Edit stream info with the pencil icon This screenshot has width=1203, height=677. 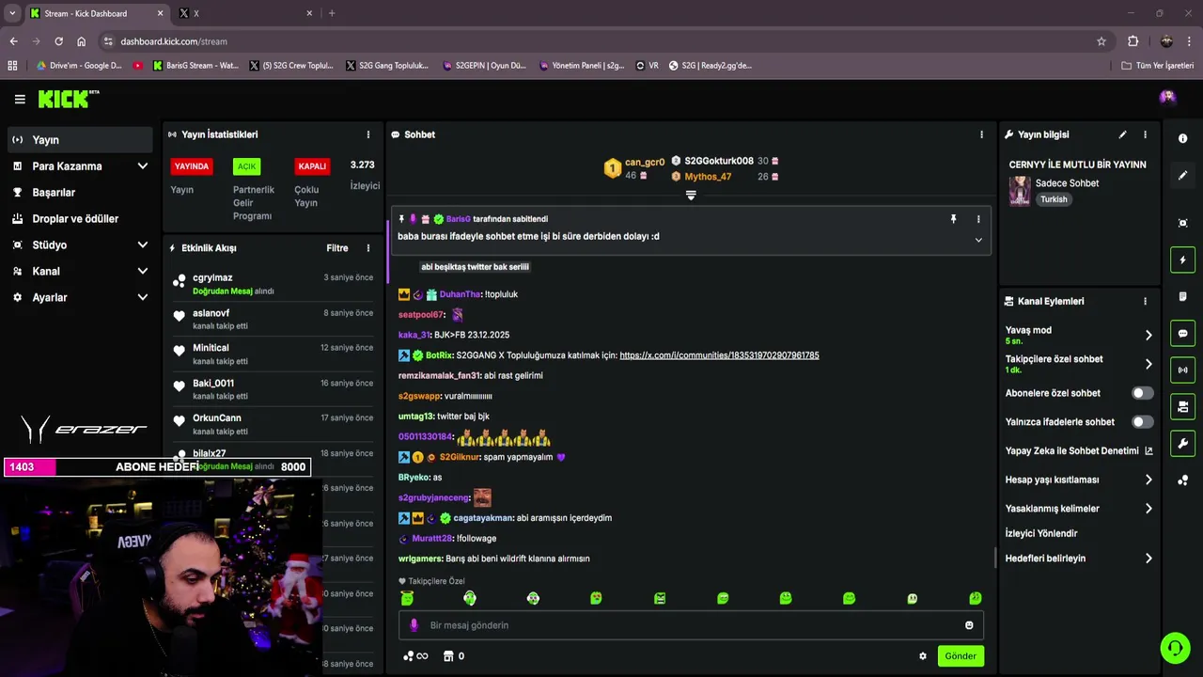(x=1122, y=134)
